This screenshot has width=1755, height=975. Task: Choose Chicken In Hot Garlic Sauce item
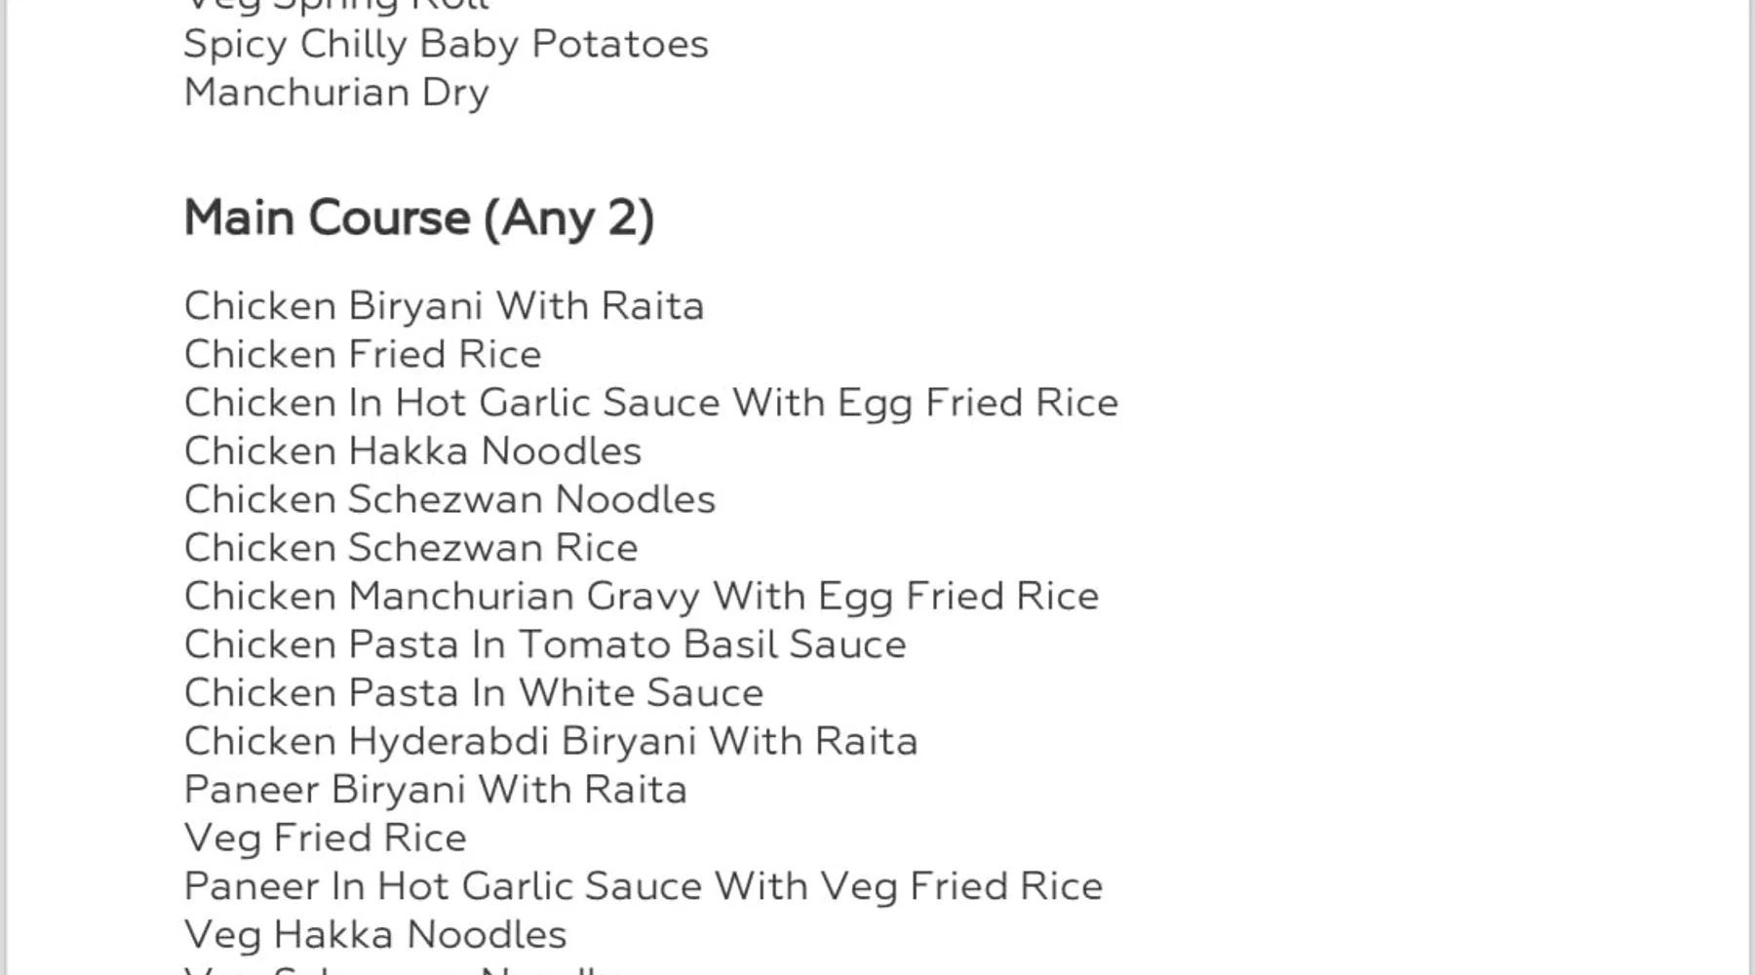[x=651, y=404]
